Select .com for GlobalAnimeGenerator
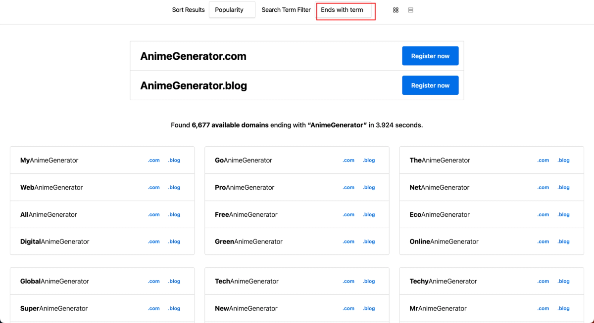Viewport: 594px width, 323px height. 154,282
